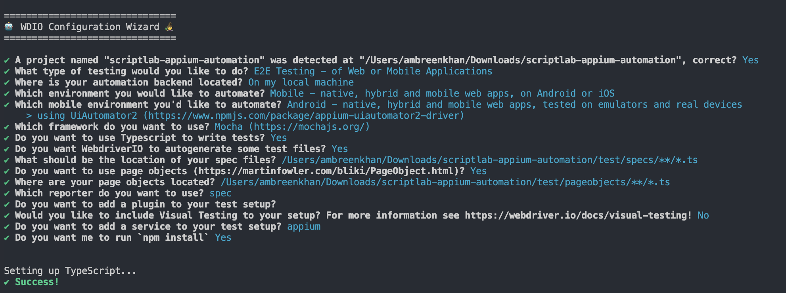786x293 pixels.
Task: Click the wizard emoji after Configuration Wizard
Action: (169, 27)
